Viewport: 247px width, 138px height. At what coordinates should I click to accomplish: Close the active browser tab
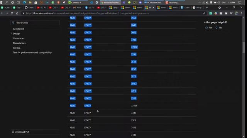tap(153, 8)
